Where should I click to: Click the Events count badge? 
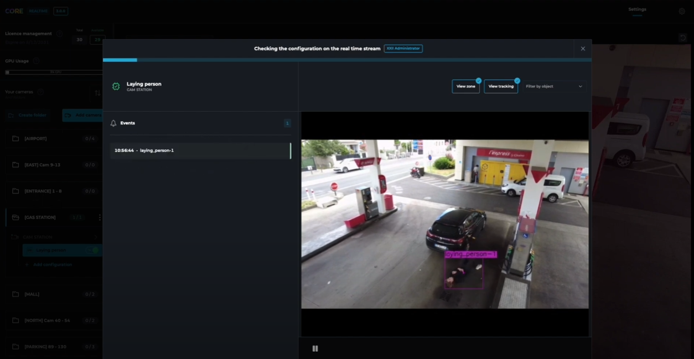tap(287, 123)
